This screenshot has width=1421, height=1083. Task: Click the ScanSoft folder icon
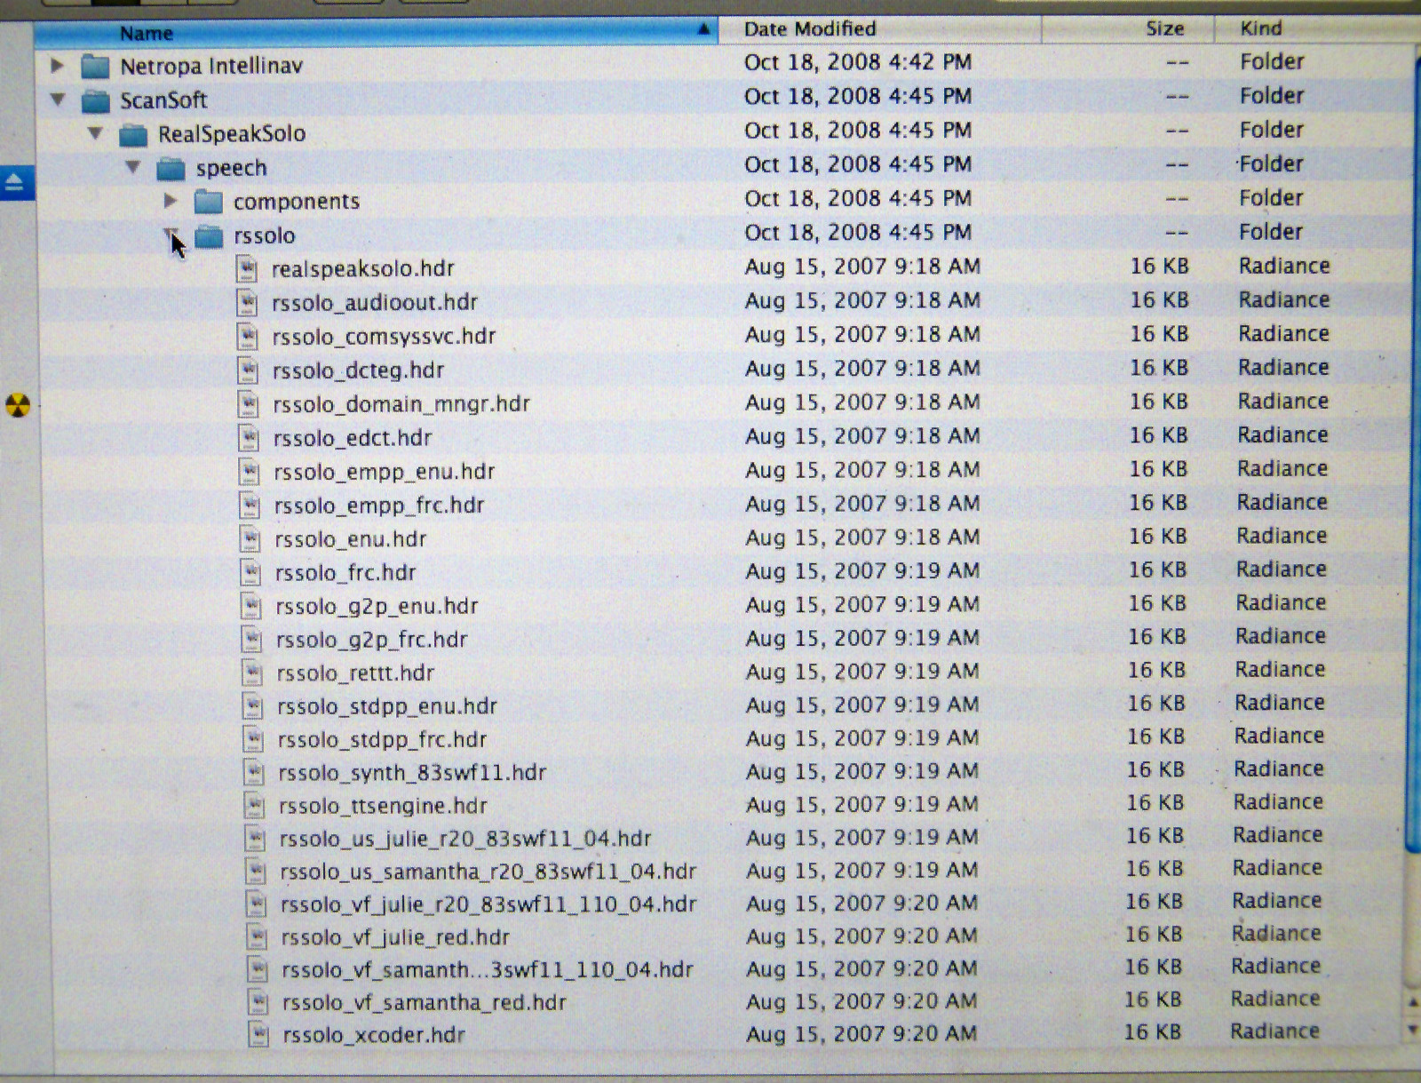click(x=95, y=100)
